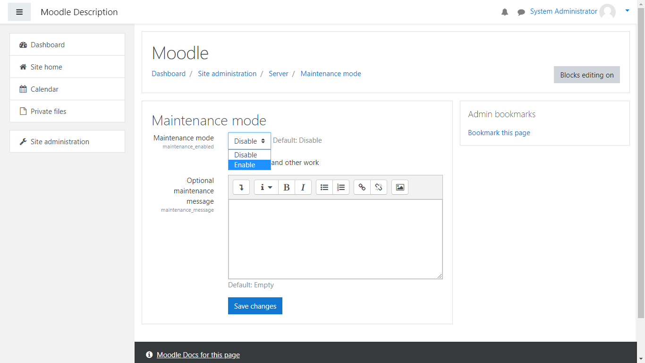
Task: Go to Site administration in sidebar
Action: pyautogui.click(x=59, y=141)
